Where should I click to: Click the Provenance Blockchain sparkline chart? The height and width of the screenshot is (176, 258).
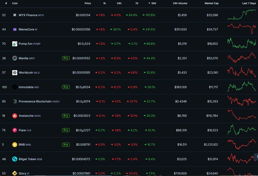pyautogui.click(x=242, y=101)
